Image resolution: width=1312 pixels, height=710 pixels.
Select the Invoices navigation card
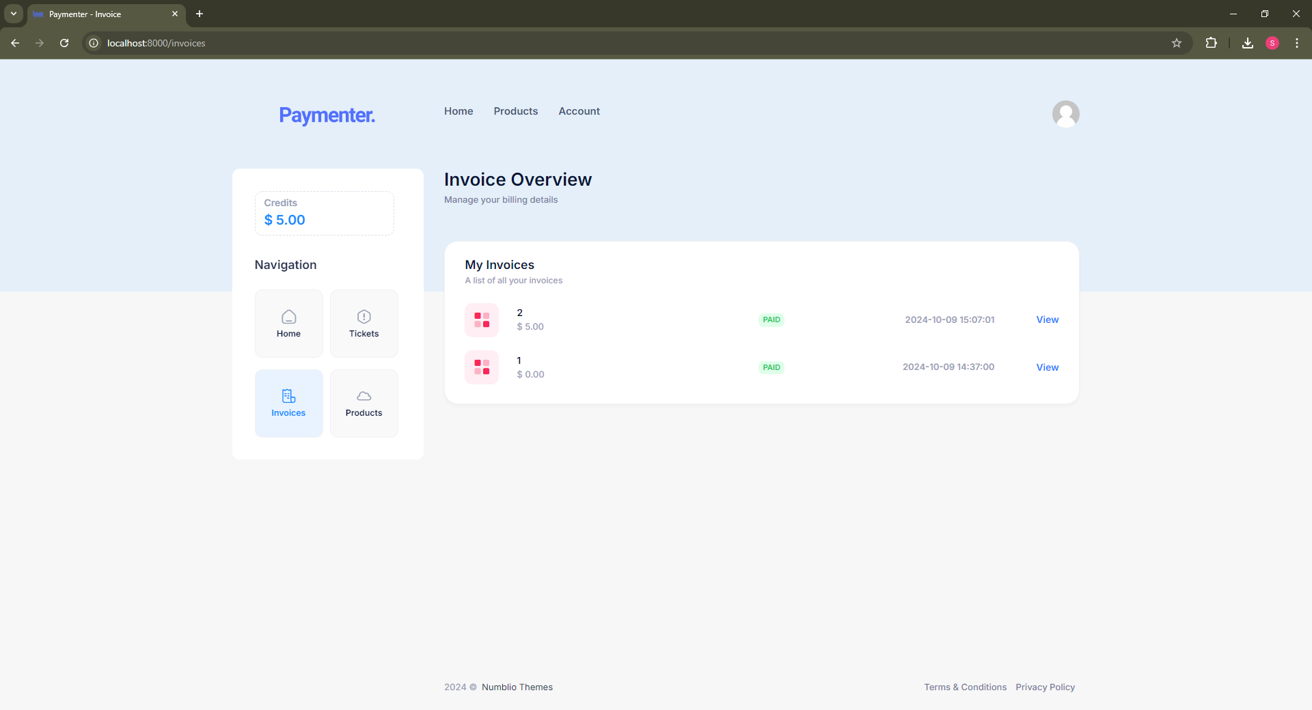(x=288, y=403)
